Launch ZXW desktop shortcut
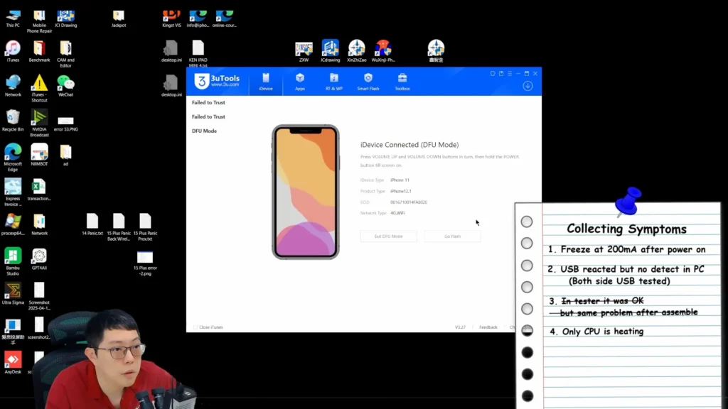The image size is (728, 409). point(304,51)
